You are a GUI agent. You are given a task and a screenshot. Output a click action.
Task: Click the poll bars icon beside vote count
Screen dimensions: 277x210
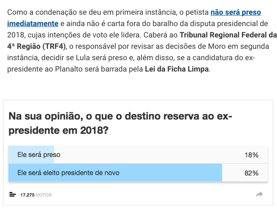pos(12,195)
